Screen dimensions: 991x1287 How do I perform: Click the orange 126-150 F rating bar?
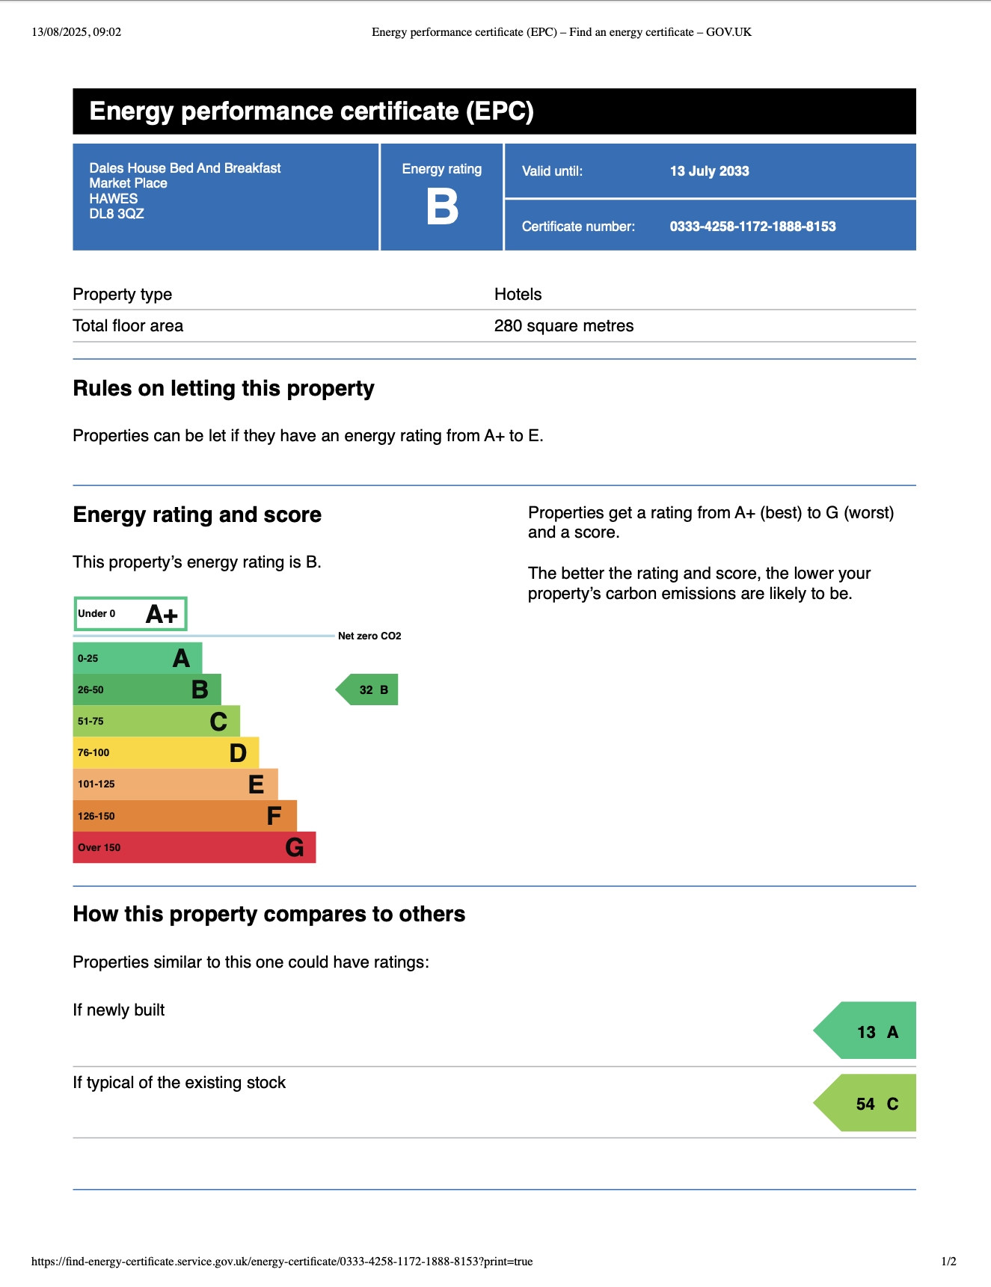(x=185, y=816)
